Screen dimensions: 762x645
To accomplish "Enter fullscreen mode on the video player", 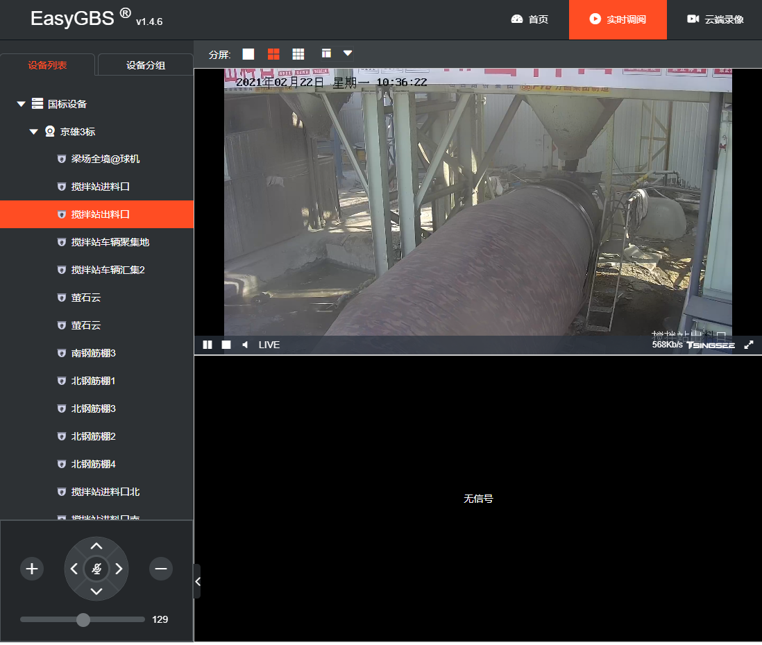I will pyautogui.click(x=748, y=345).
